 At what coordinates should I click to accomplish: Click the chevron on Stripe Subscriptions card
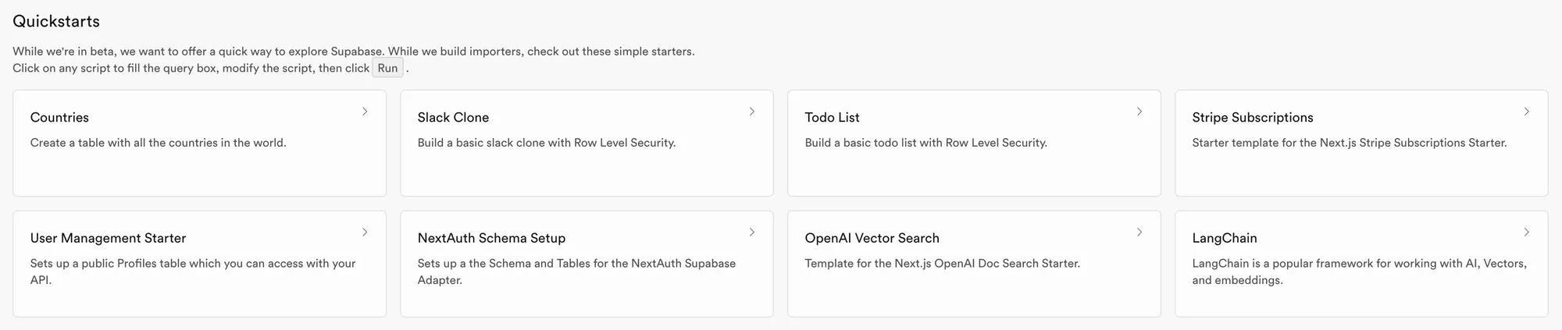pos(1527,112)
